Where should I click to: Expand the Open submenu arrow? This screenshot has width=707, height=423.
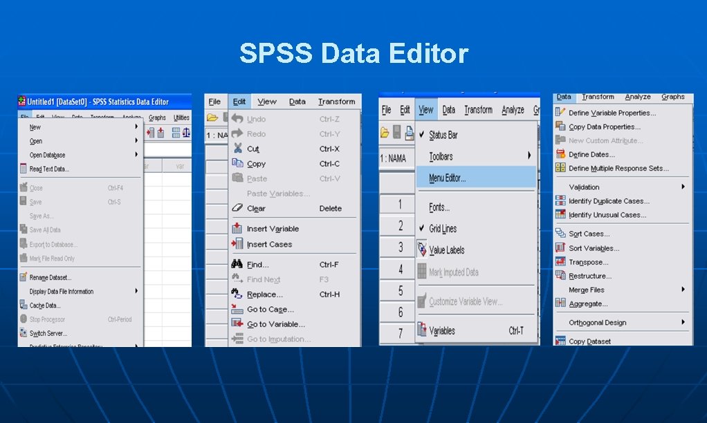coord(136,140)
